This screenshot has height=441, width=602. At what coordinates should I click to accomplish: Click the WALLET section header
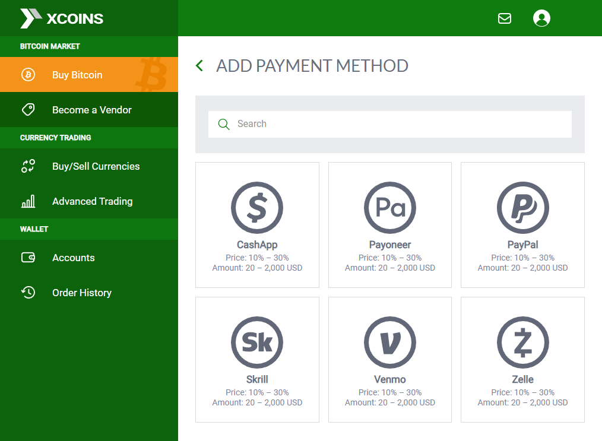click(x=34, y=229)
